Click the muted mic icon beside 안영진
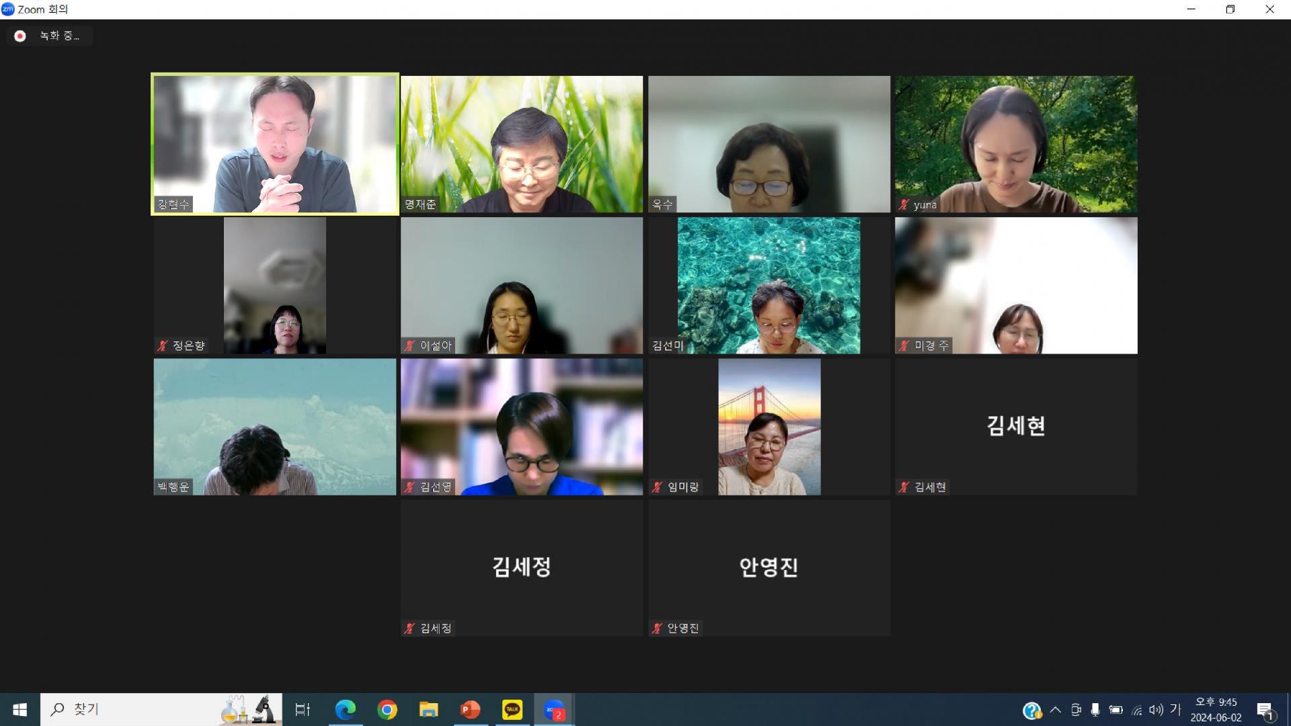 tap(657, 629)
